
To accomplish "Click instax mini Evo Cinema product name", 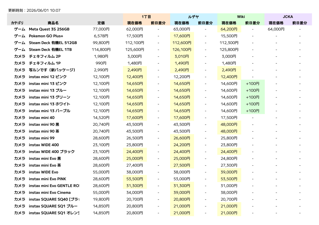I will pyautogui.click(x=50, y=192).
